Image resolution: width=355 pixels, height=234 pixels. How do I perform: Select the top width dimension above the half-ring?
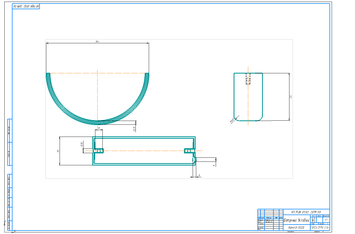coord(97,41)
